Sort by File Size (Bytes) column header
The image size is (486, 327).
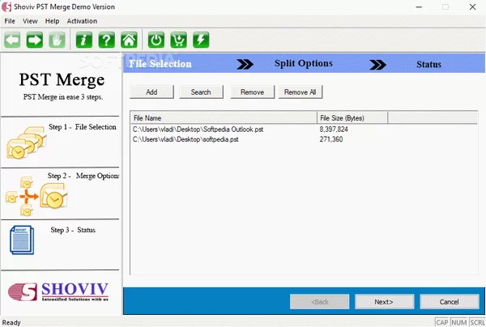point(352,118)
